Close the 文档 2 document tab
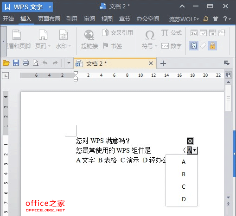 click(x=151, y=63)
